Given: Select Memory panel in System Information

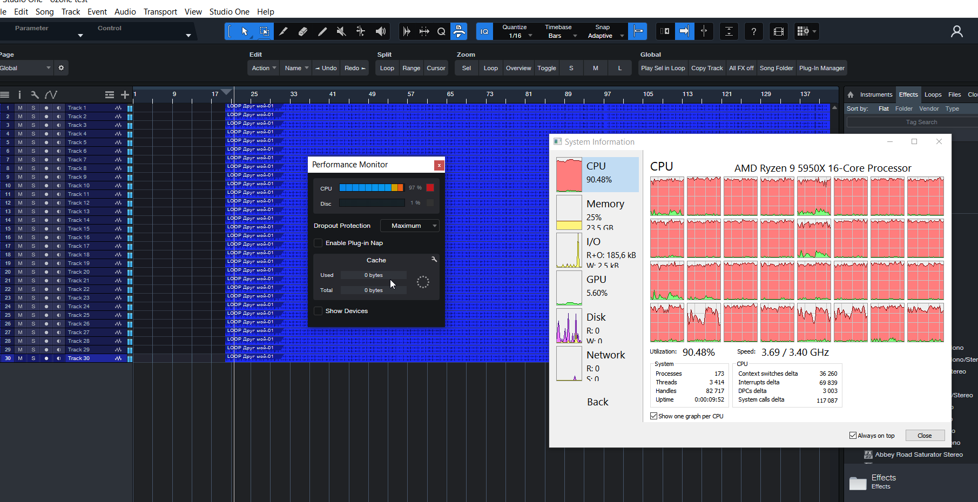Looking at the screenshot, I should click(597, 213).
